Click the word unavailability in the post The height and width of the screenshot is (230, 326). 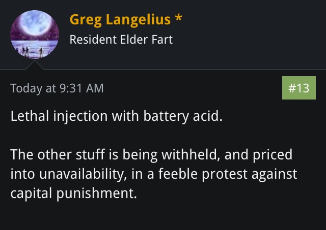coord(83,174)
